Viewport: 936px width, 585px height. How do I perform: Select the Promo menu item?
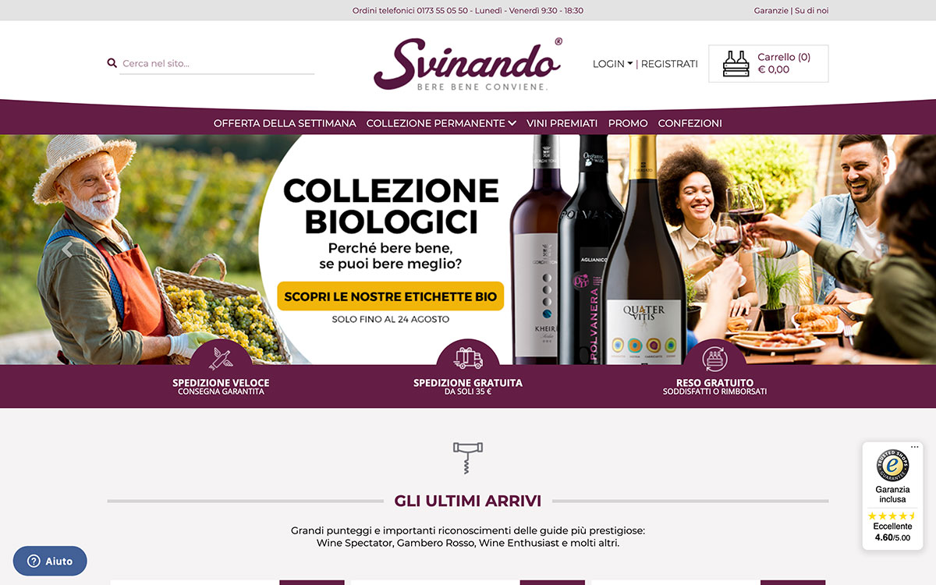628,123
